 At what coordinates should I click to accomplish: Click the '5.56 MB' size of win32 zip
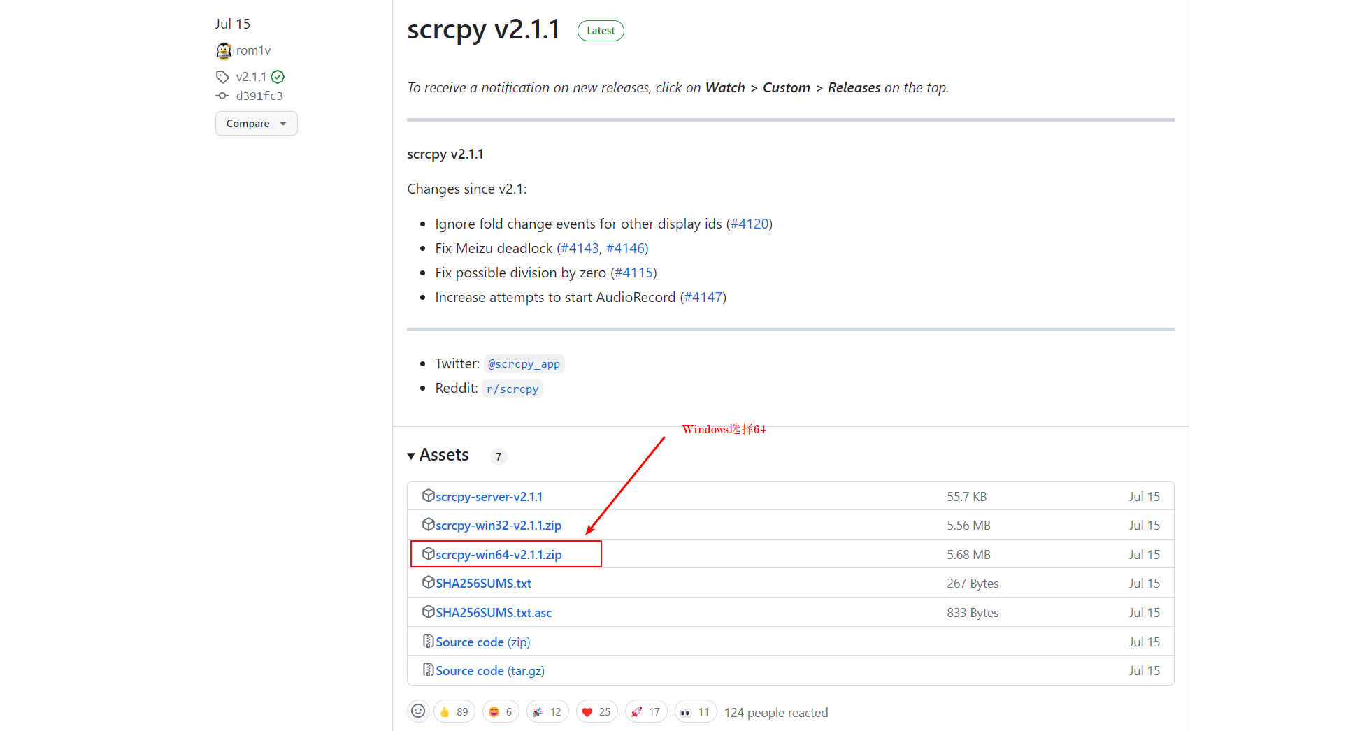pyautogui.click(x=968, y=526)
